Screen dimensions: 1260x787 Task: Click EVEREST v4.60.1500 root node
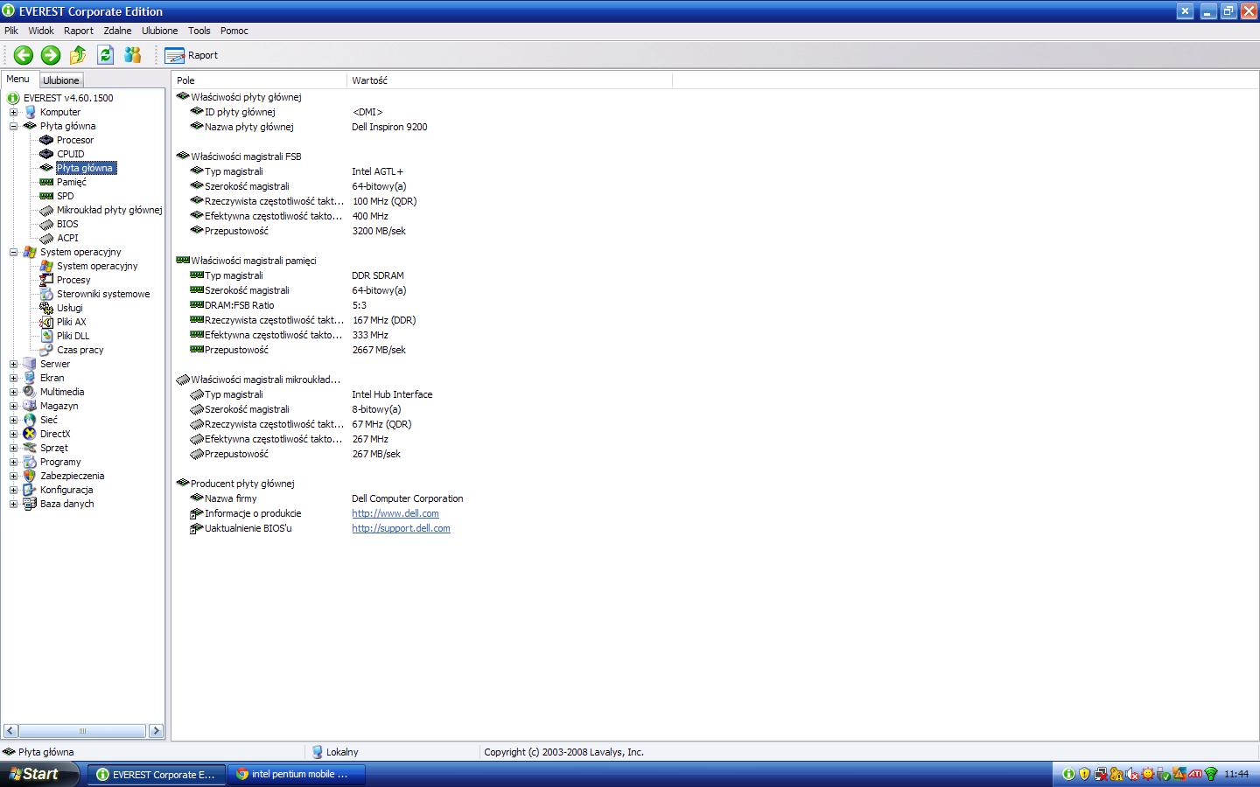68,98
